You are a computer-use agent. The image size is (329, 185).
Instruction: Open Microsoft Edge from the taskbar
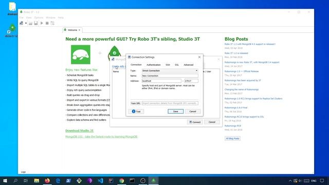pos(58,180)
